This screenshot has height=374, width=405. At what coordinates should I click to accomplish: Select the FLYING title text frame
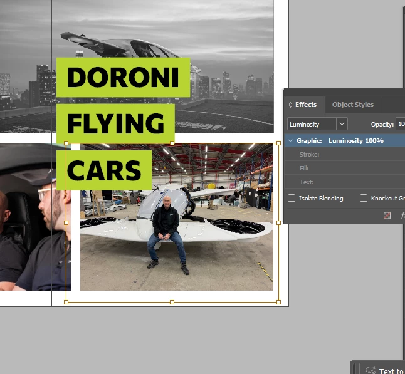[x=115, y=123]
